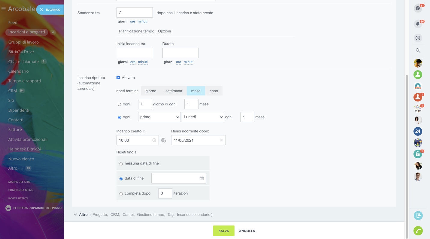Click the teal device icon above phone

418,215
